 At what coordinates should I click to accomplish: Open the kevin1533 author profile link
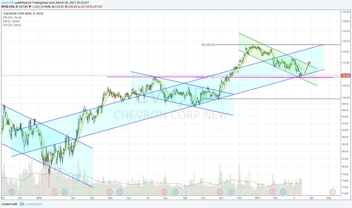pyautogui.click(x=8, y=3)
